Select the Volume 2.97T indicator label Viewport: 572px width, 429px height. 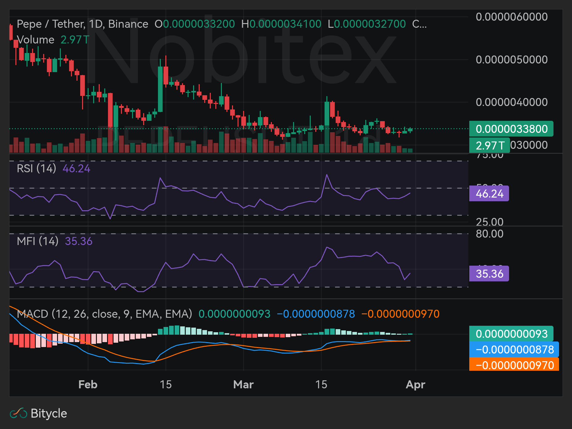[53, 40]
